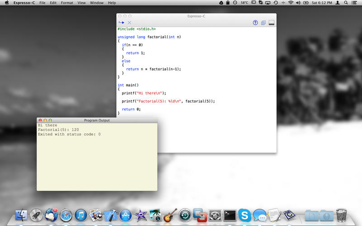Click the code line 'return 0;'

click(131, 109)
